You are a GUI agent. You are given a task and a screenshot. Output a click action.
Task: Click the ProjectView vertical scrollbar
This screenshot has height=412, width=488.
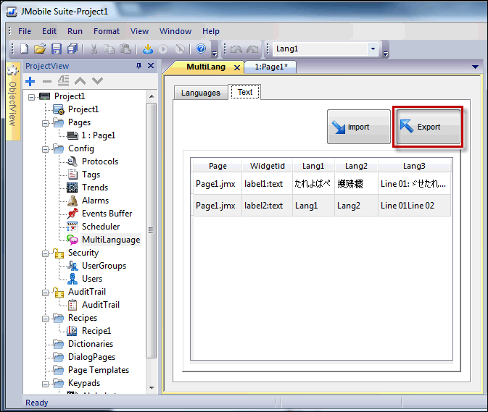click(151, 232)
